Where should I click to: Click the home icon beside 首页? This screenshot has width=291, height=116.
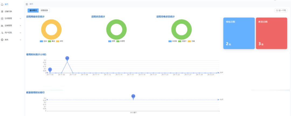pos(2,4)
